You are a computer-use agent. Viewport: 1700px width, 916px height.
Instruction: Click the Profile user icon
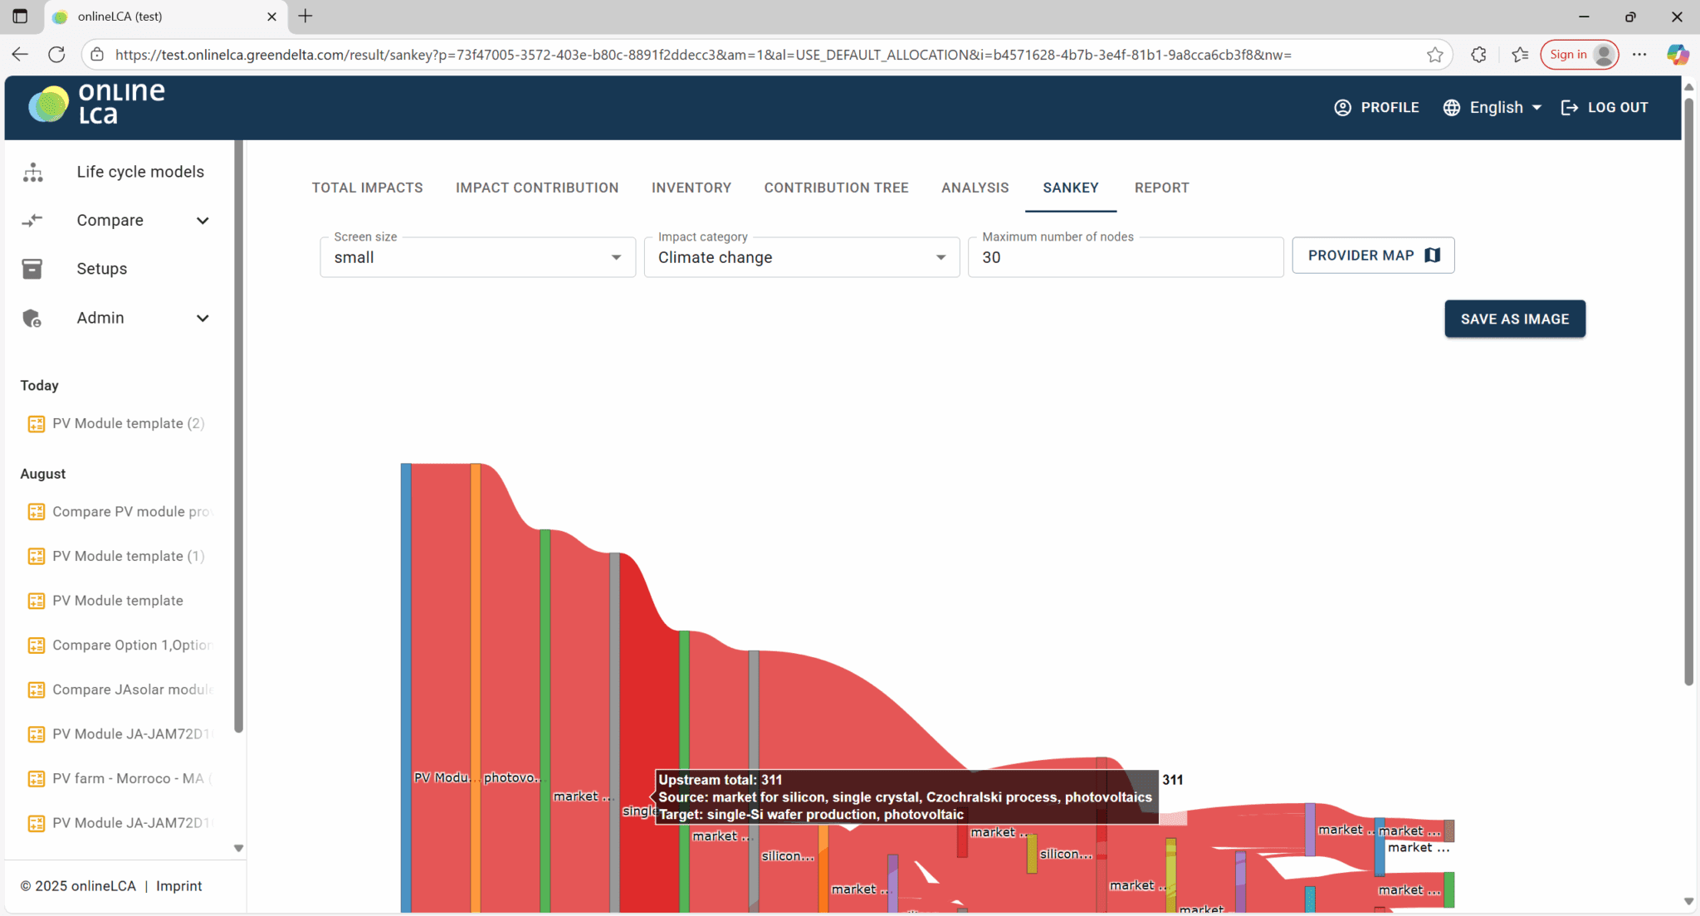pyautogui.click(x=1342, y=107)
